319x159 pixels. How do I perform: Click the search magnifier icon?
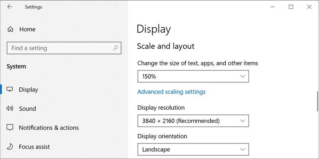tap(115, 48)
